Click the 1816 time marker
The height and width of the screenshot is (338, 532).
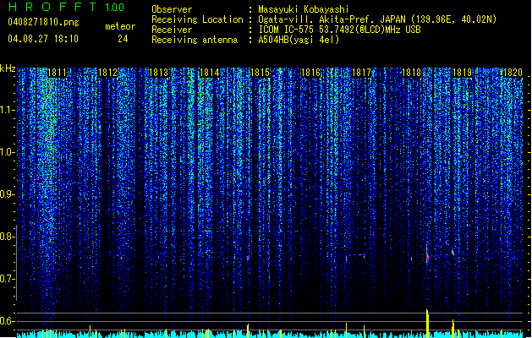310,73
